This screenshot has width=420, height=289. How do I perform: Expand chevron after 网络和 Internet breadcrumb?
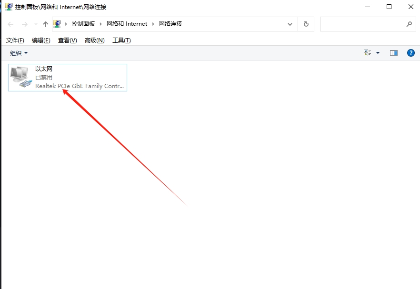pos(153,24)
